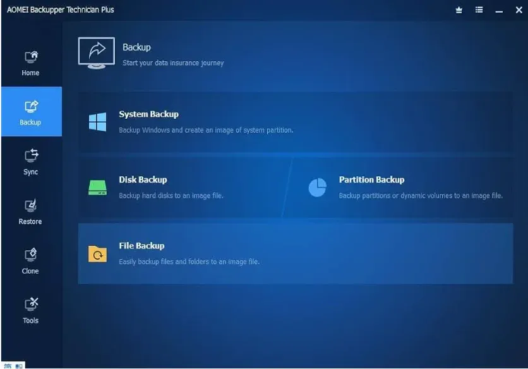The height and width of the screenshot is (369, 528).
Task: Select the Sync label in sidebar
Action: click(31, 172)
